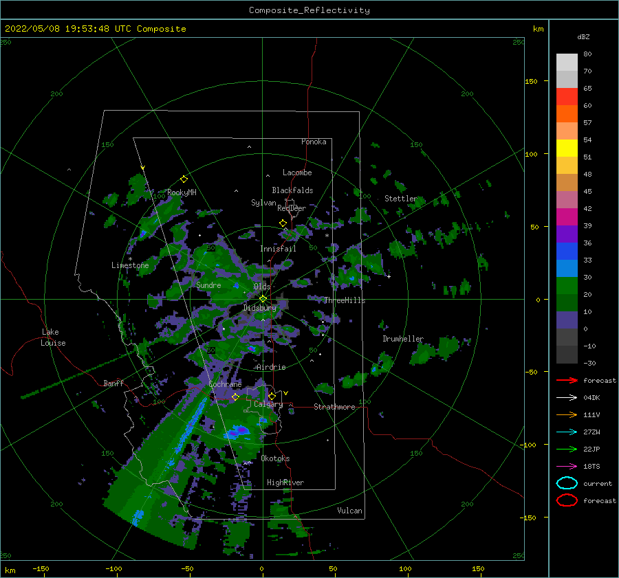Screen dimensions: 619x578
Task: Click the Olds label
Action: tap(262, 287)
